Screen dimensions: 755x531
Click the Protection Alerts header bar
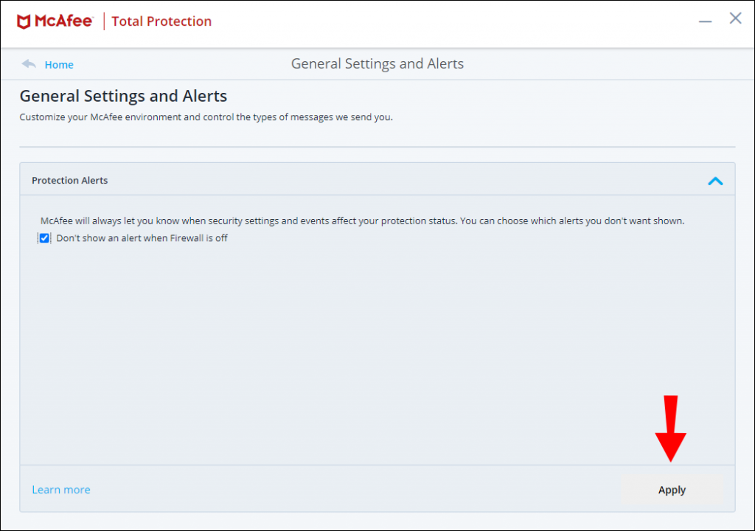(x=69, y=179)
